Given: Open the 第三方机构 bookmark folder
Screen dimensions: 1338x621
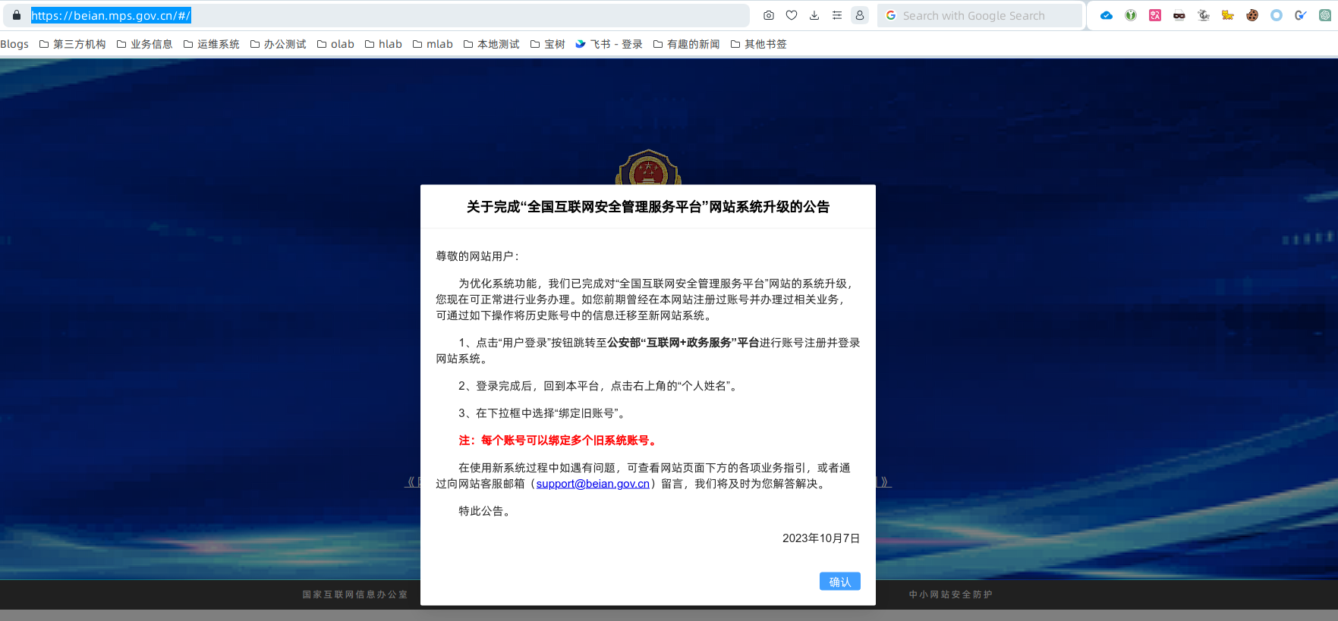Looking at the screenshot, I should point(73,44).
